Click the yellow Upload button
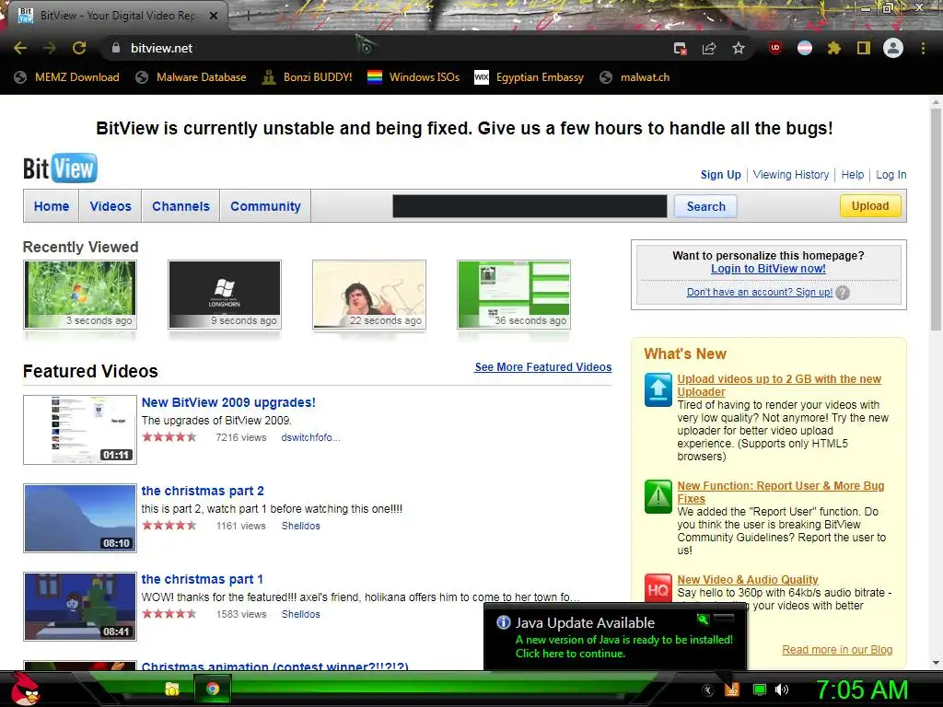 tap(870, 206)
